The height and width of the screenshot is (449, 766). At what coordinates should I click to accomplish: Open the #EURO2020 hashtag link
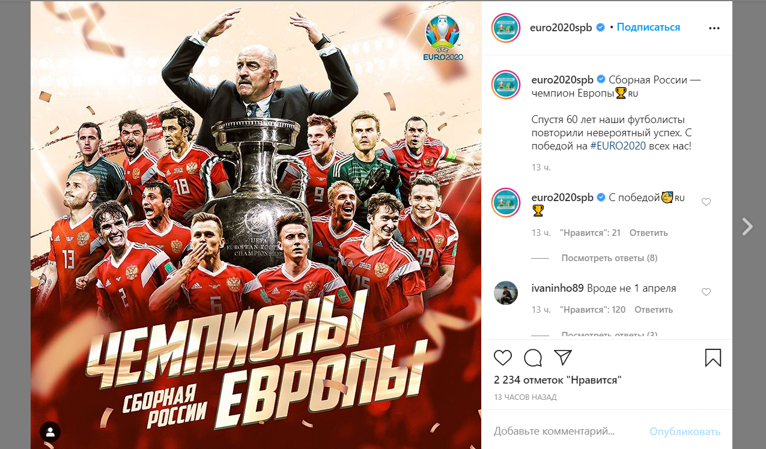click(x=618, y=145)
